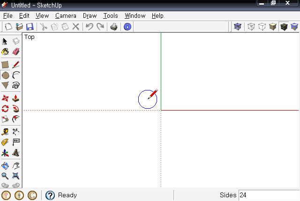Click the Sides value input field
300x201 pixels.
[269, 195]
